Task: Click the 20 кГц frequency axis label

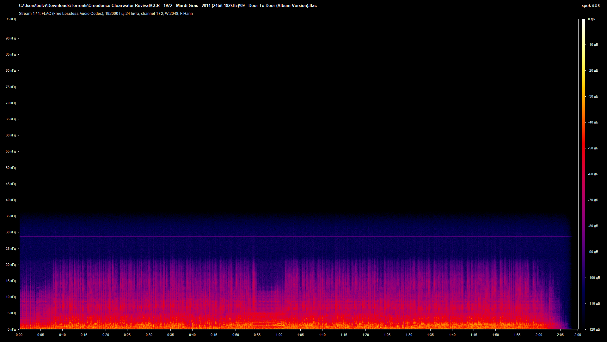Action: [x=10, y=265]
